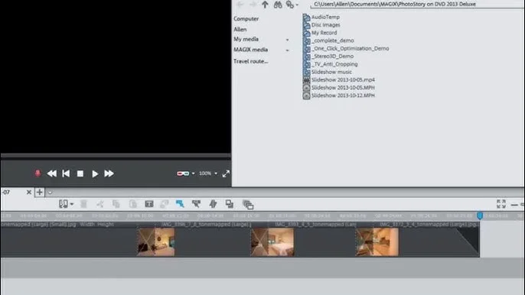Expand the MAGIX media dropdown arrow

pyautogui.click(x=287, y=50)
